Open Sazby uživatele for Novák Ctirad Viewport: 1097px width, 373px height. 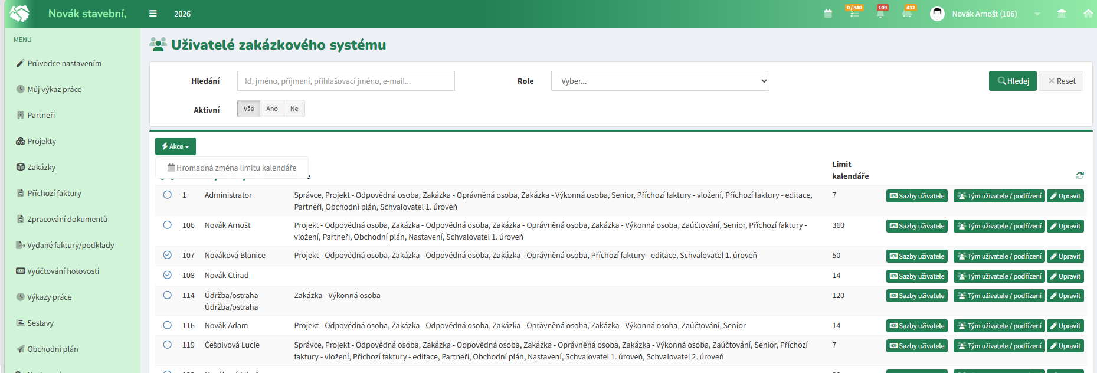pyautogui.click(x=916, y=276)
